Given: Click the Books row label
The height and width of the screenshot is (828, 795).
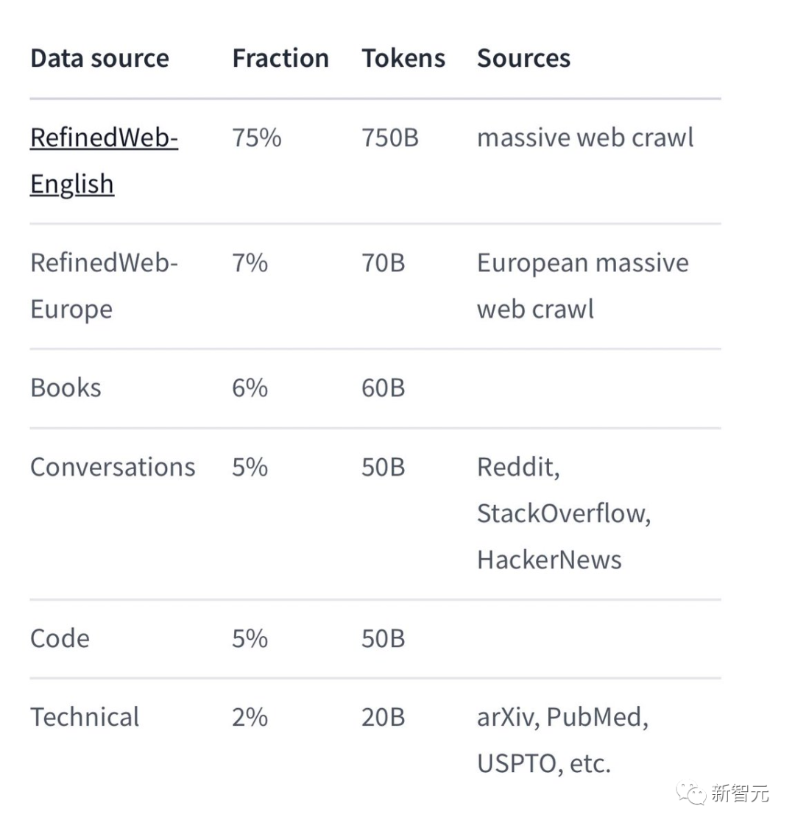Looking at the screenshot, I should tap(66, 388).
